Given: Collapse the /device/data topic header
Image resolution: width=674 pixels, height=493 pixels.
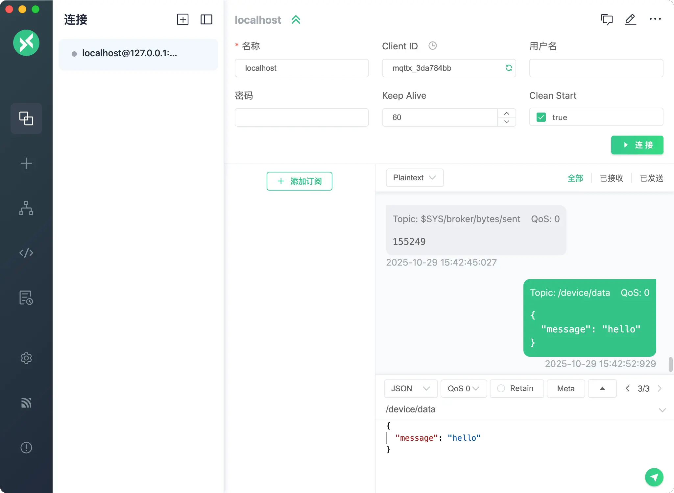Looking at the screenshot, I should (x=662, y=410).
